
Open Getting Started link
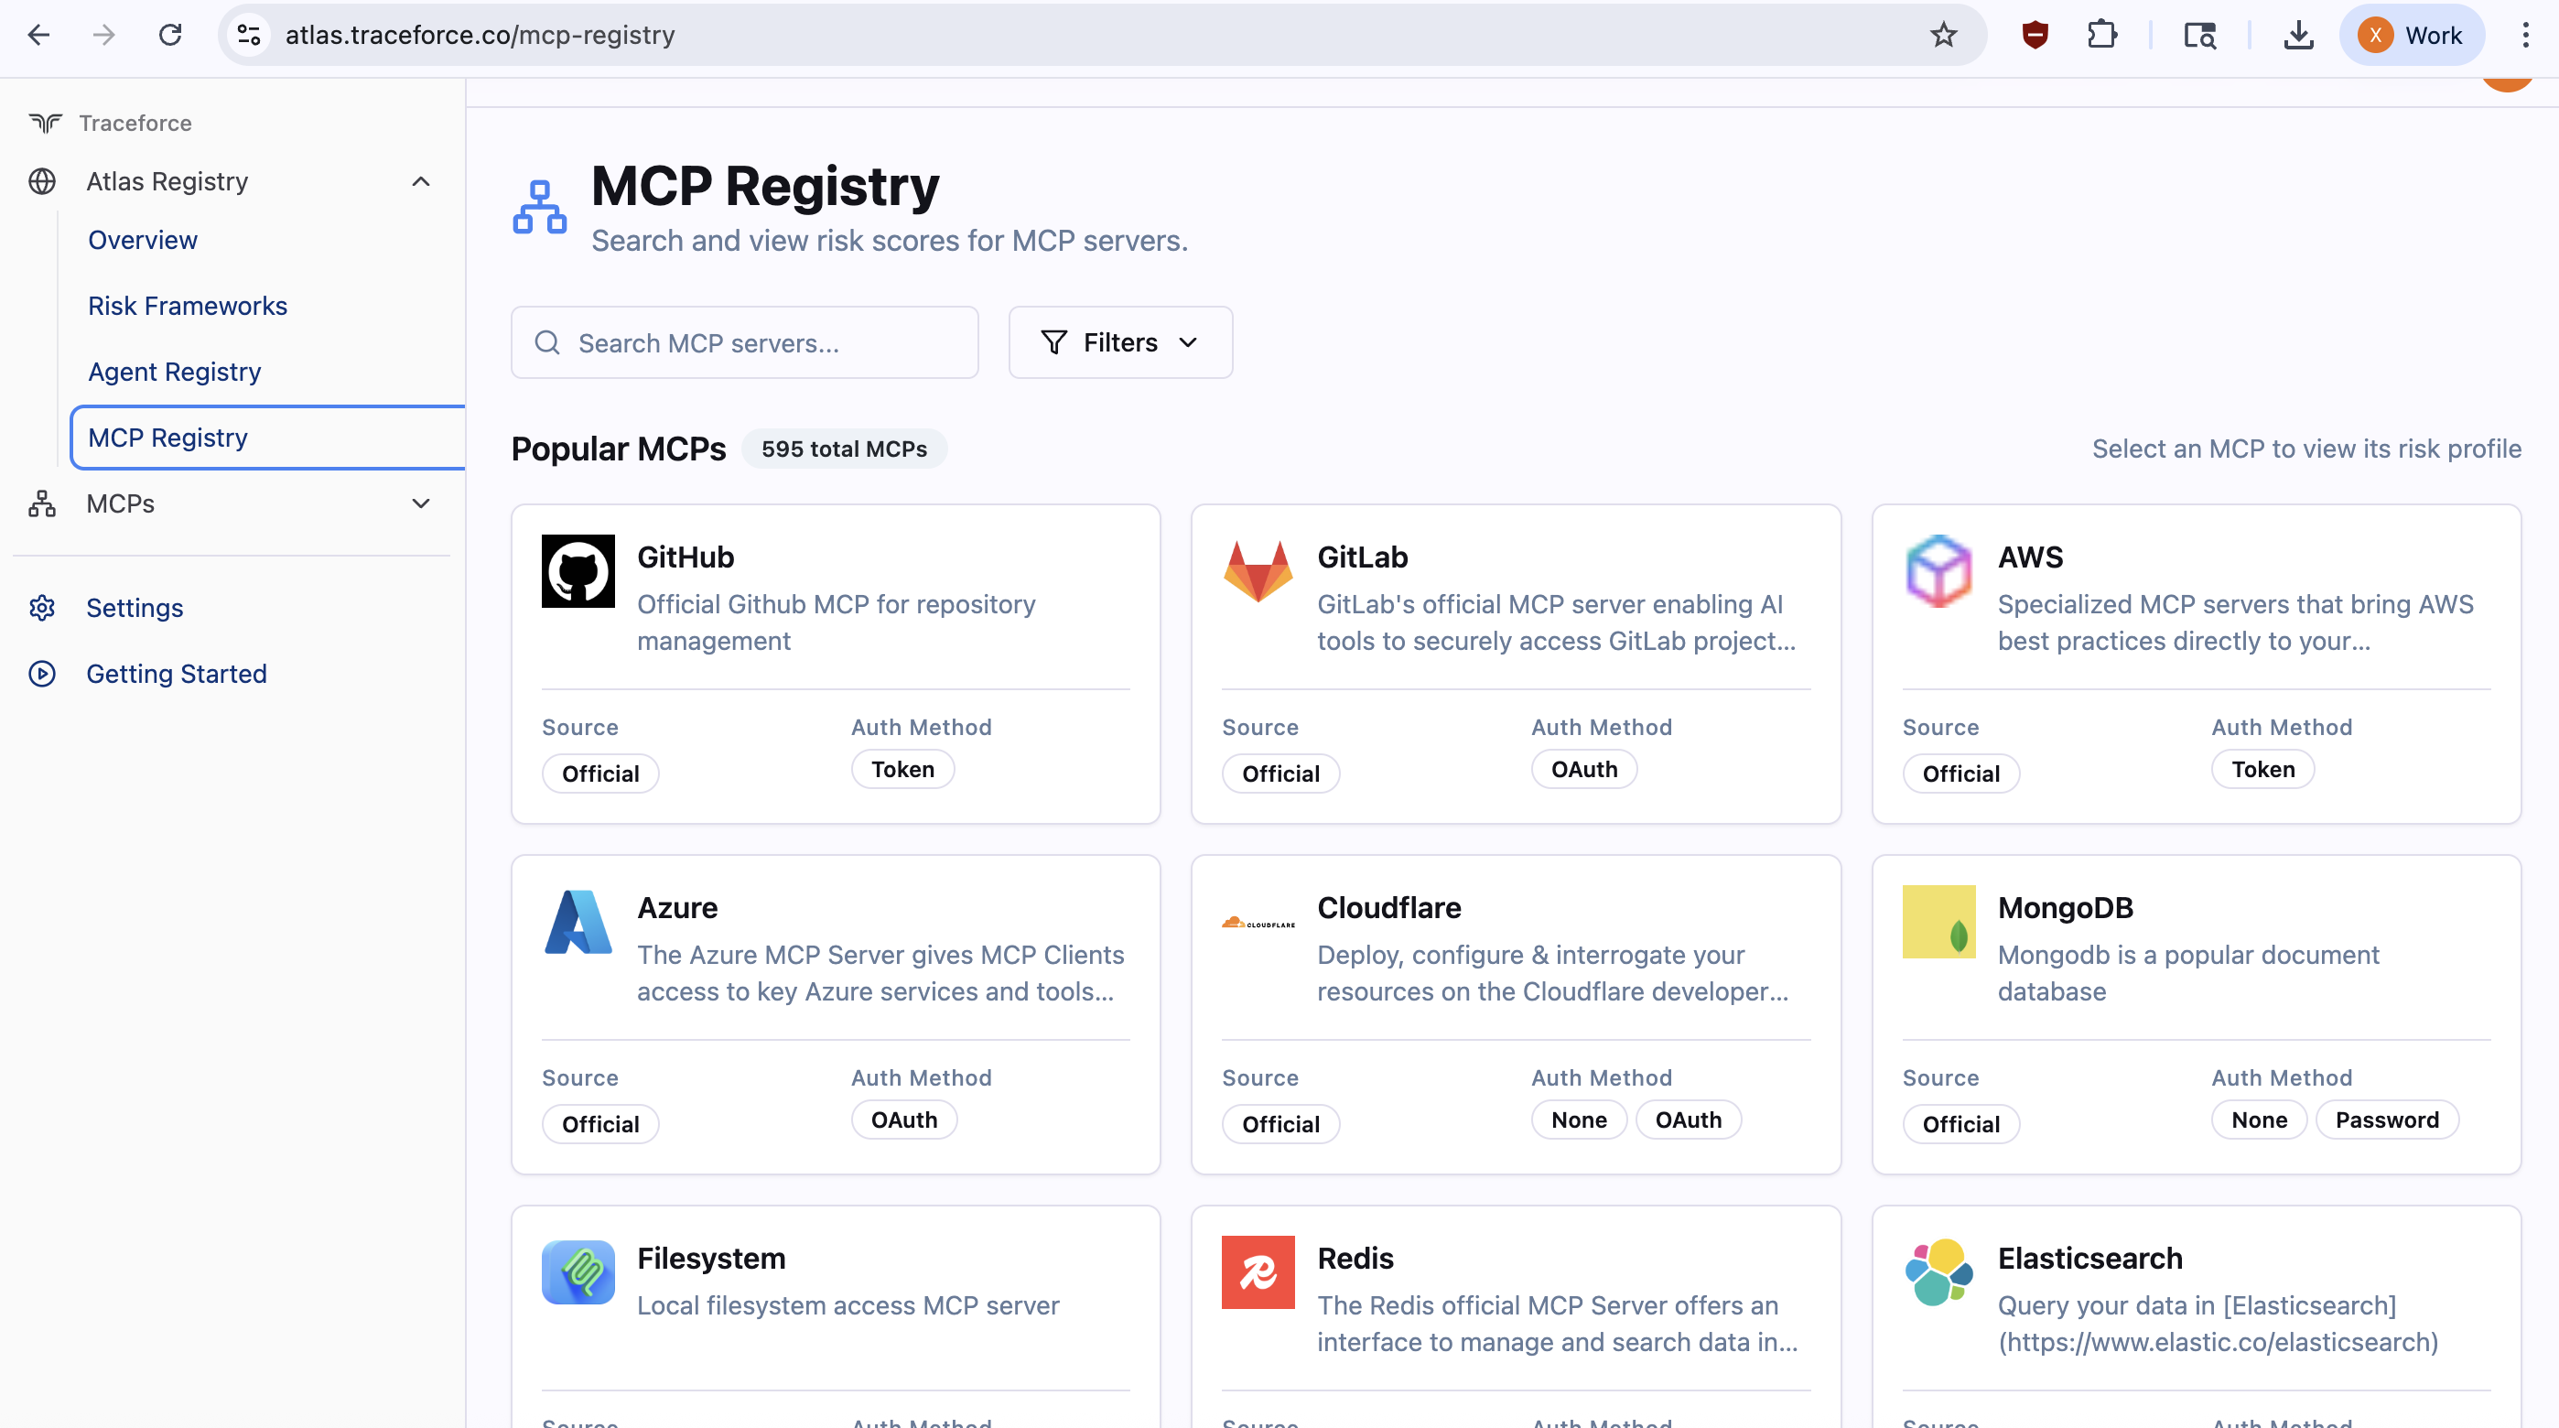(177, 674)
